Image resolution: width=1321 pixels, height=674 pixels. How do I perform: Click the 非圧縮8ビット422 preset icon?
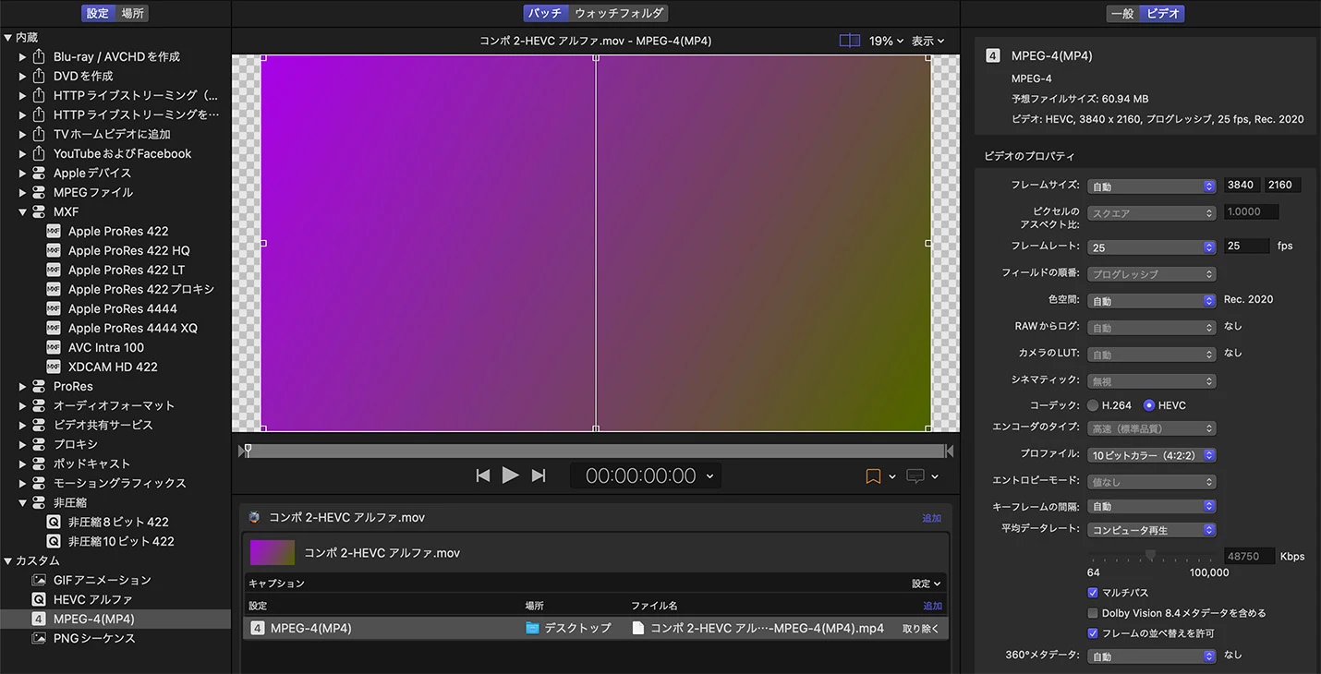[x=54, y=522]
